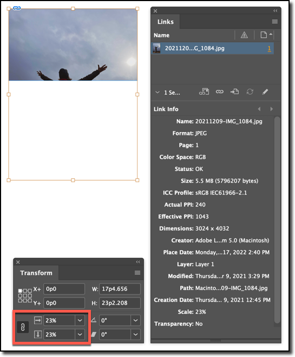
Task: Select the 2021120...G_1084.jpg link row
Action: [x=212, y=48]
